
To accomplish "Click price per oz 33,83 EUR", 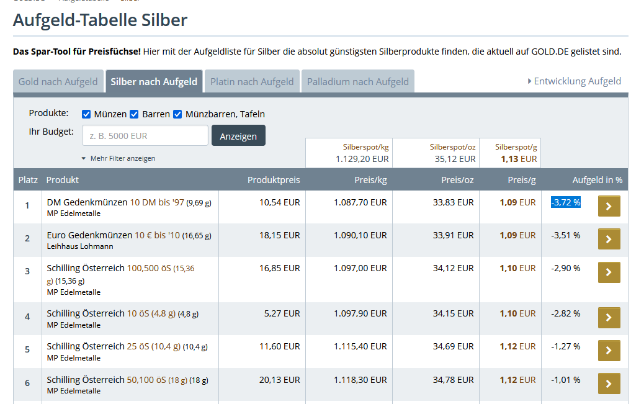I will coord(453,202).
